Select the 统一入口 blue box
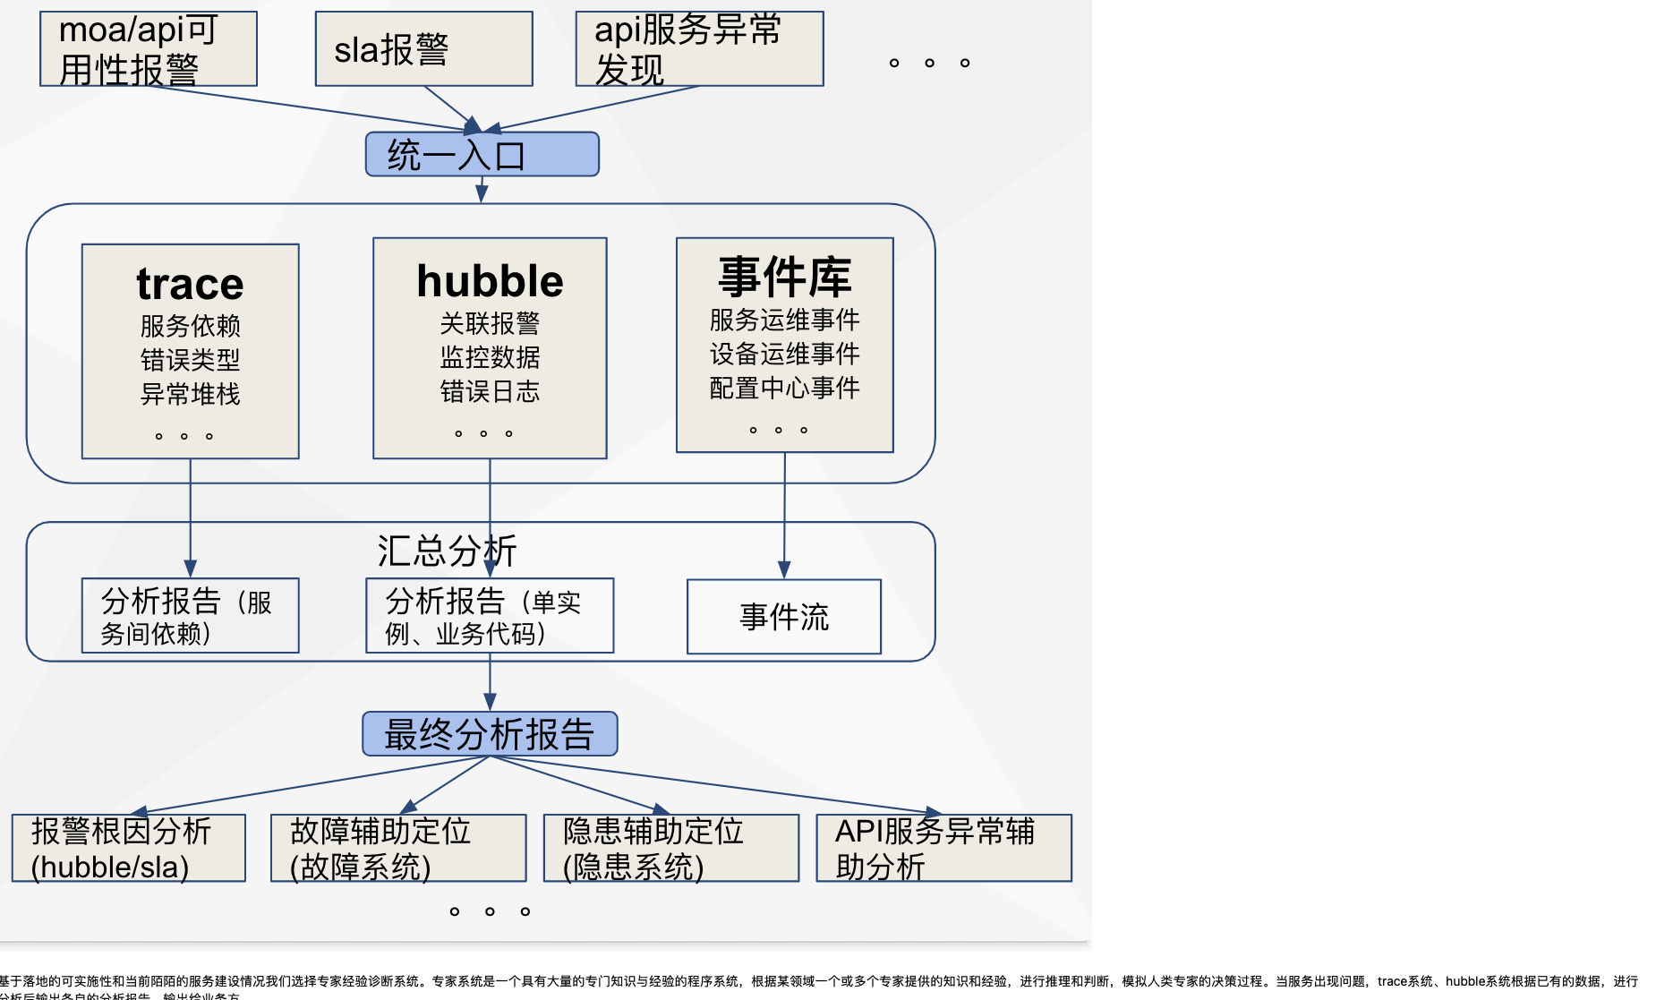Viewport: 1656px width, 1000px height. [x=482, y=155]
